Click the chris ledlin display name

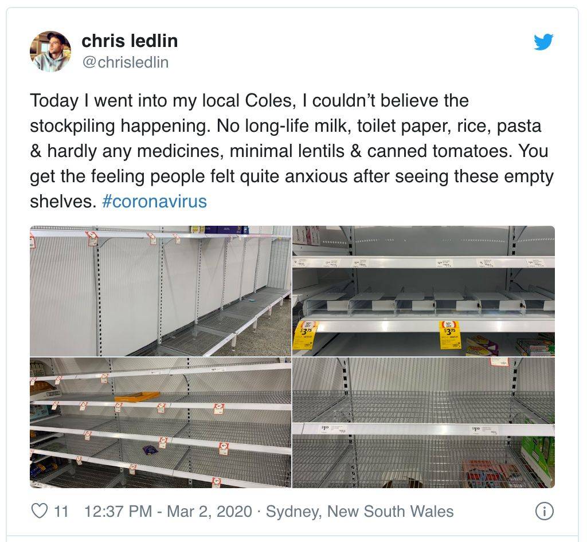[x=130, y=41]
